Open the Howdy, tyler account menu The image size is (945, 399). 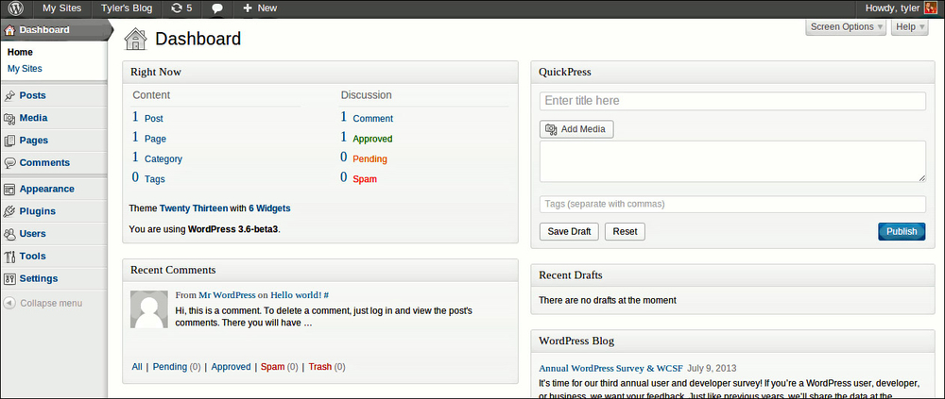point(901,8)
